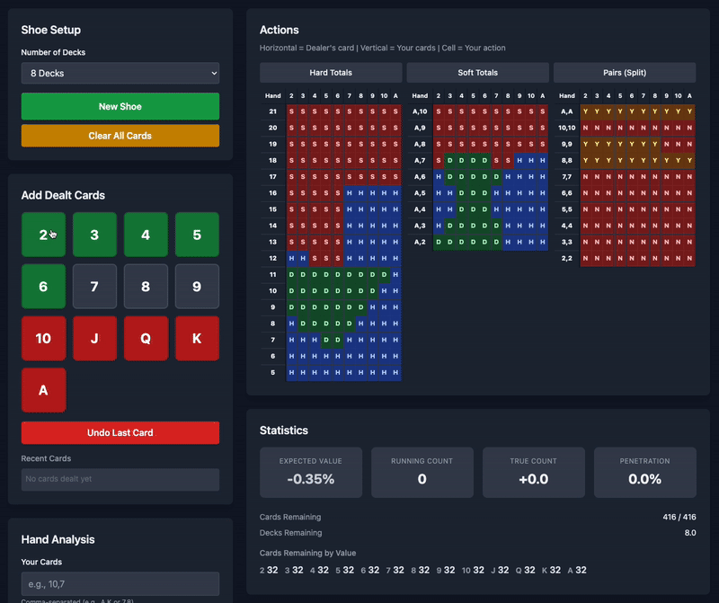Add a dealt Queen card
719x603 pixels.
tap(146, 338)
